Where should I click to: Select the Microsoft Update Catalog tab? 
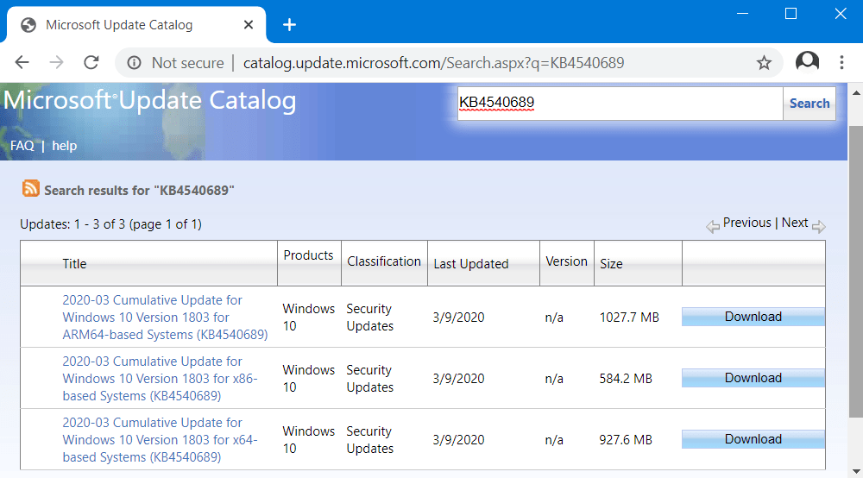(136, 25)
